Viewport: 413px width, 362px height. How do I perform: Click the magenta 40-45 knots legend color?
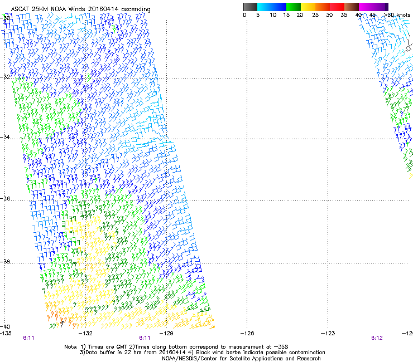366,7
